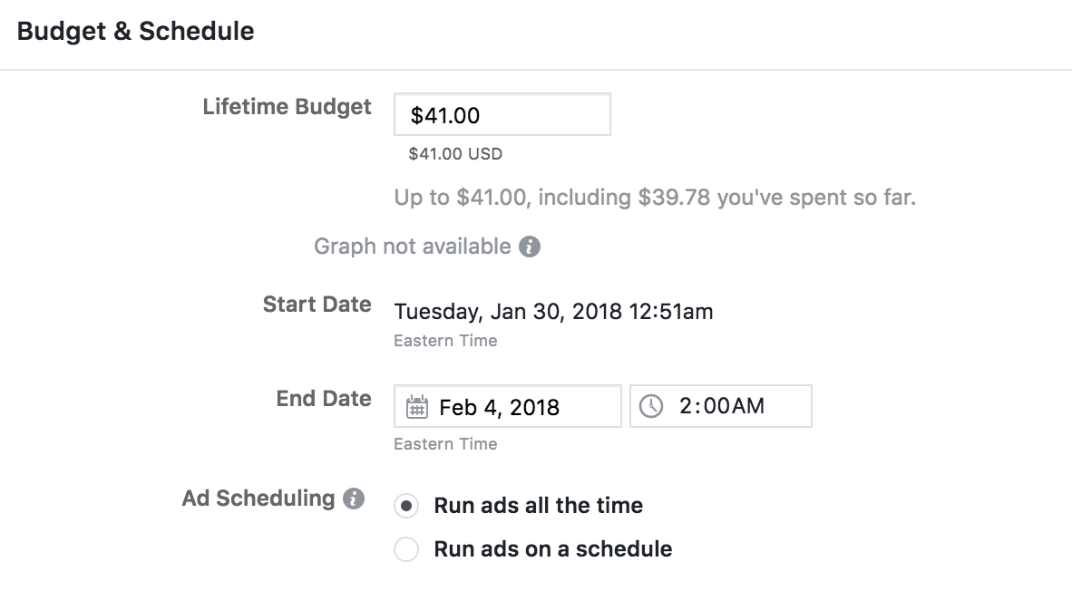Click the Lifetime Budget amount field
1072x591 pixels.
(x=502, y=116)
